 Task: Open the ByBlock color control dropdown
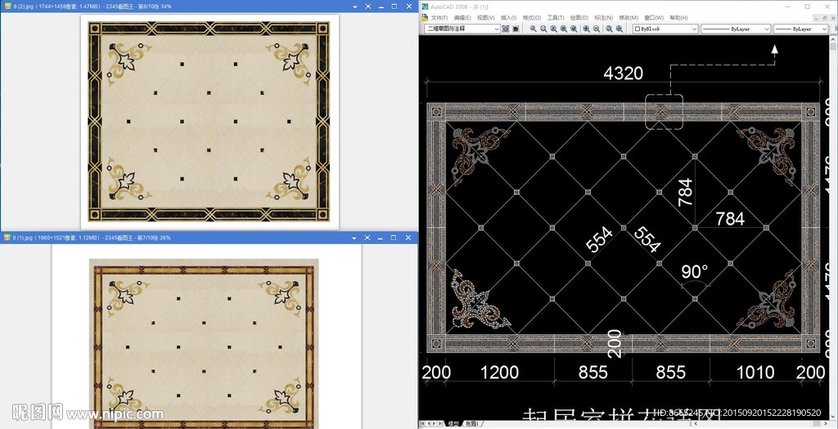(x=694, y=29)
